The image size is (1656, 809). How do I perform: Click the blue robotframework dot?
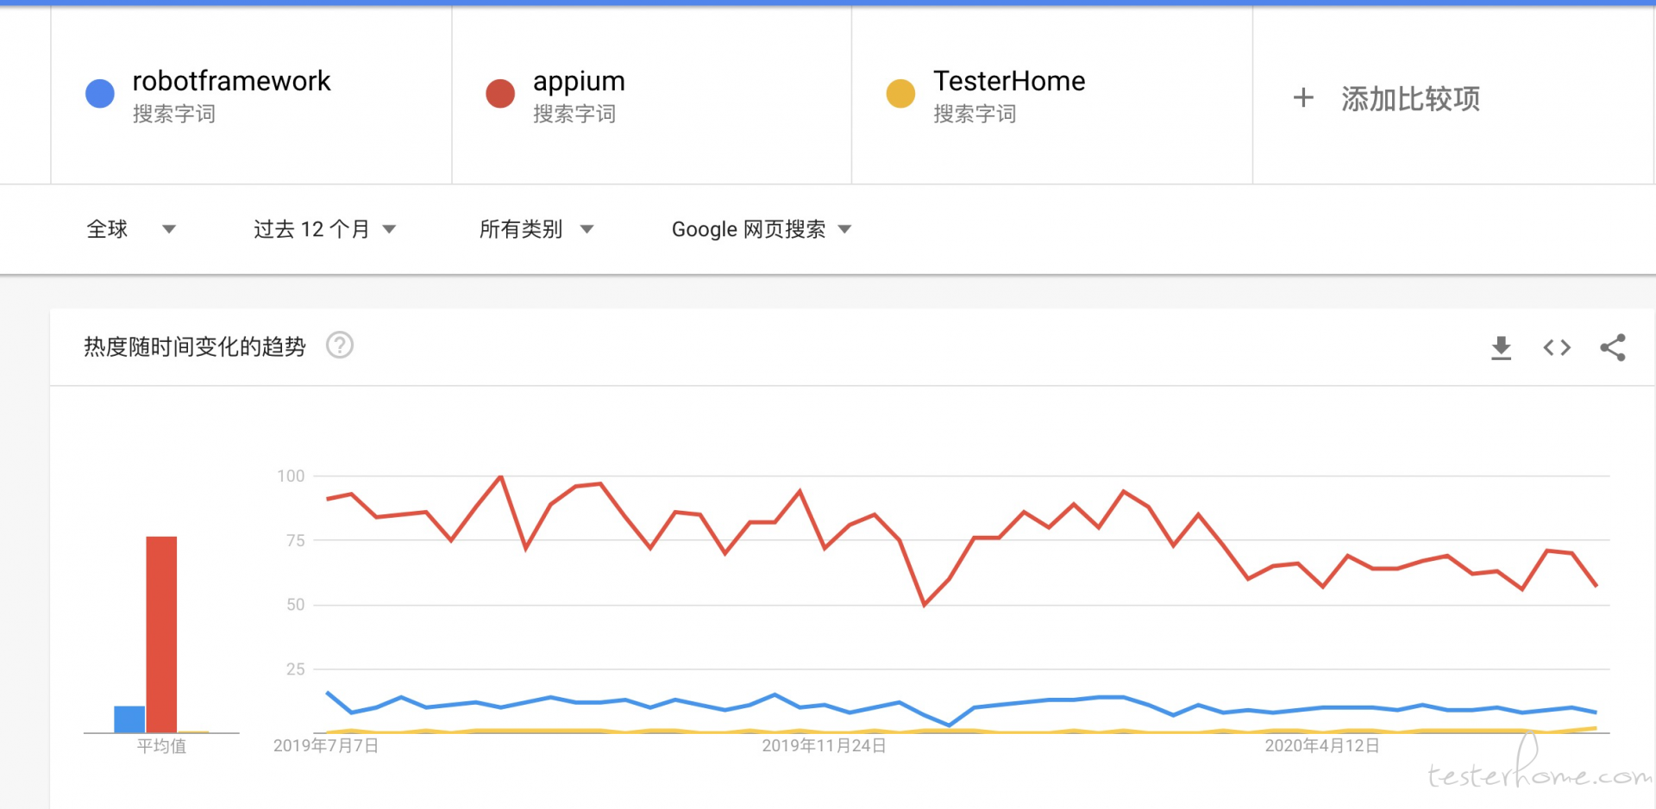[100, 93]
